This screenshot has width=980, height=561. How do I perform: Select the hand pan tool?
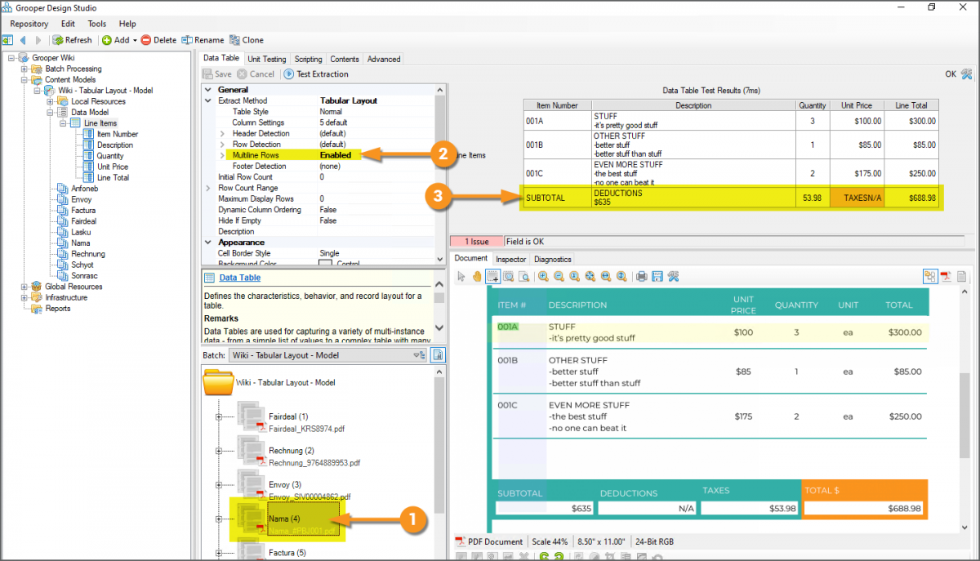coord(476,277)
